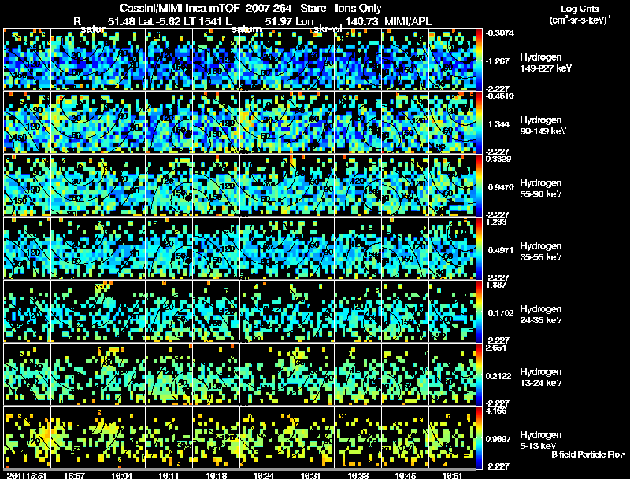Image resolution: width=630 pixels, height=479 pixels.
Task: Click the Hydrogen 24-35 keV color scale bar
Action: tap(479, 311)
